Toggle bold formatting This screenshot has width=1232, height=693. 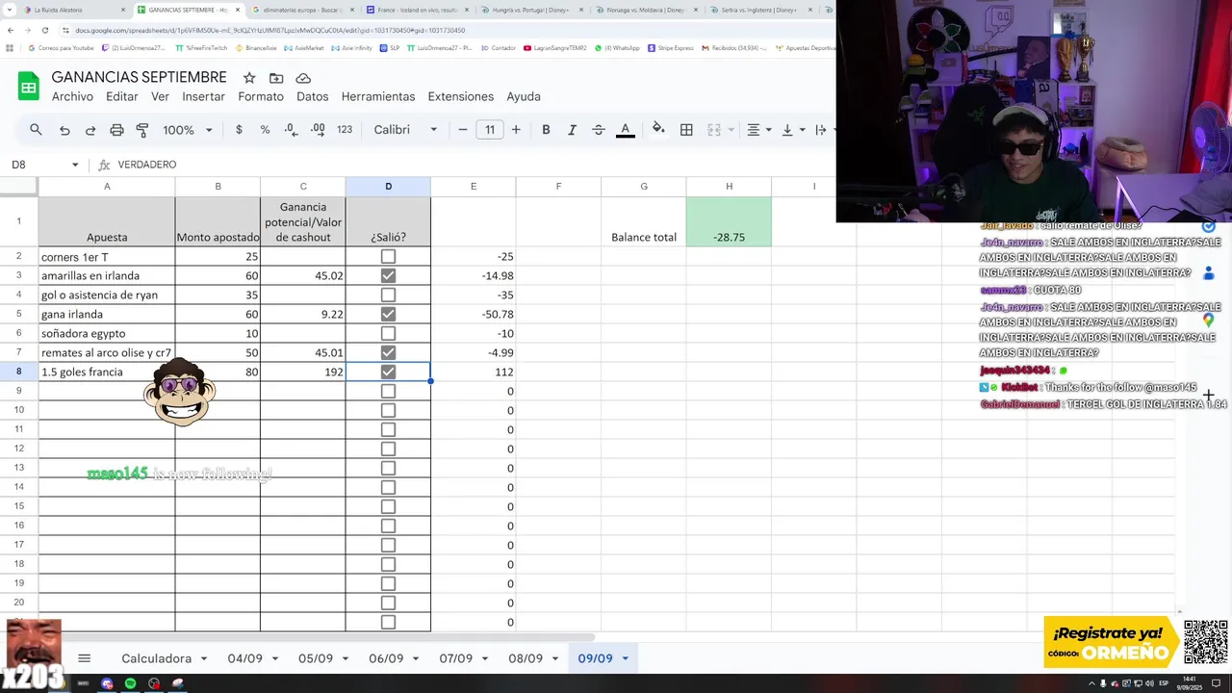coord(546,130)
